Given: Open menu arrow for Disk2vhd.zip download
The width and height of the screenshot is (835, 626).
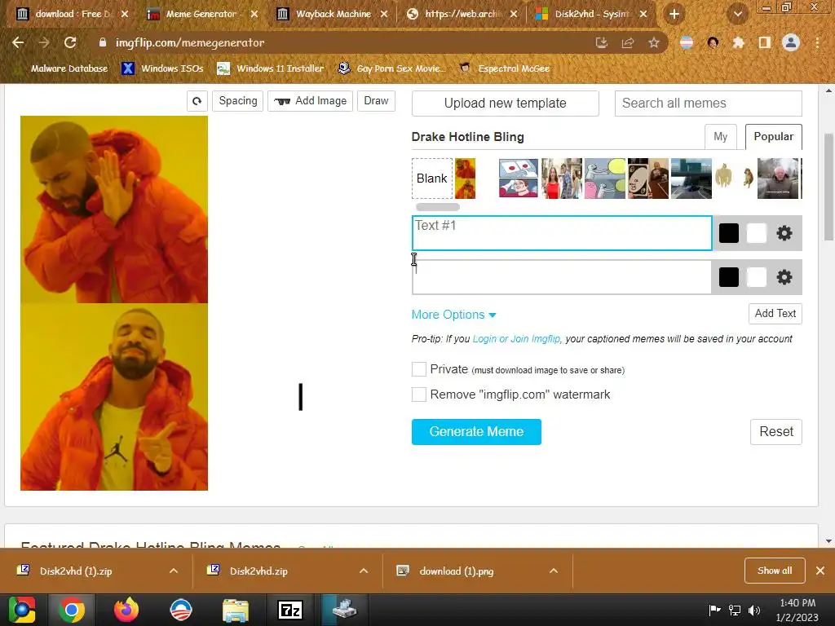Looking at the screenshot, I should (x=364, y=571).
